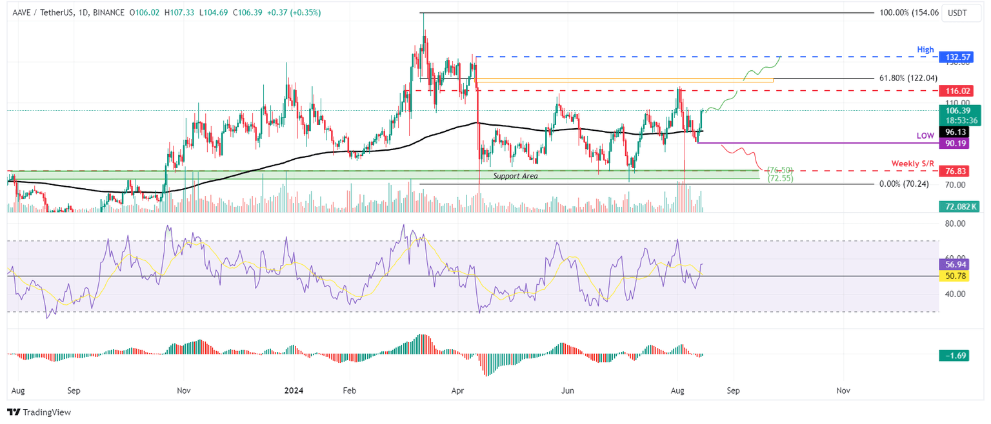The height and width of the screenshot is (424, 991).
Task: Select the purple 'LOW' text annotation
Action: [925, 136]
